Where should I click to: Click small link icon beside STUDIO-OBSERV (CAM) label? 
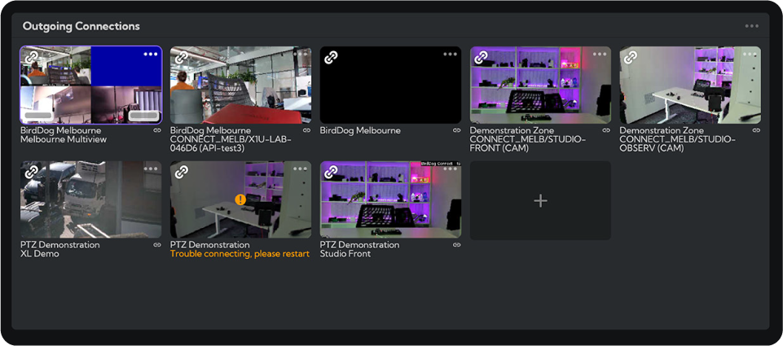click(756, 130)
